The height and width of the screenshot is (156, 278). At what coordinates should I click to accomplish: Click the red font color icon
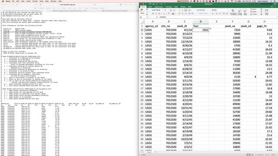click(x=173, y=13)
